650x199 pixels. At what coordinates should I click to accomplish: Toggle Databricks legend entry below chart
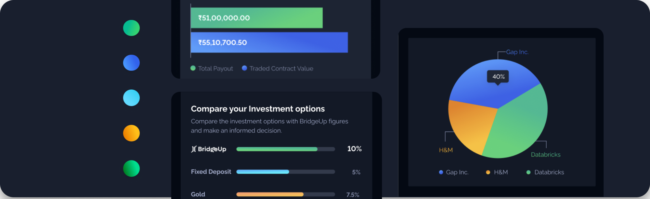pyautogui.click(x=545, y=172)
